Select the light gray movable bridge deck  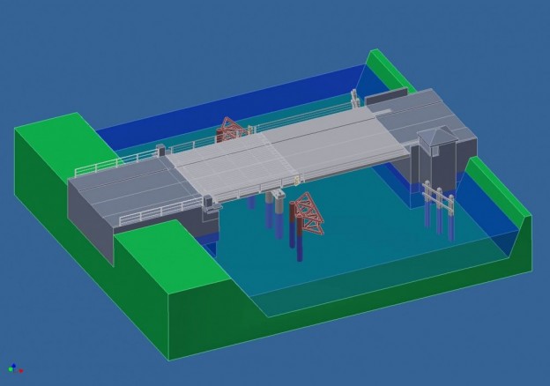point(287,152)
